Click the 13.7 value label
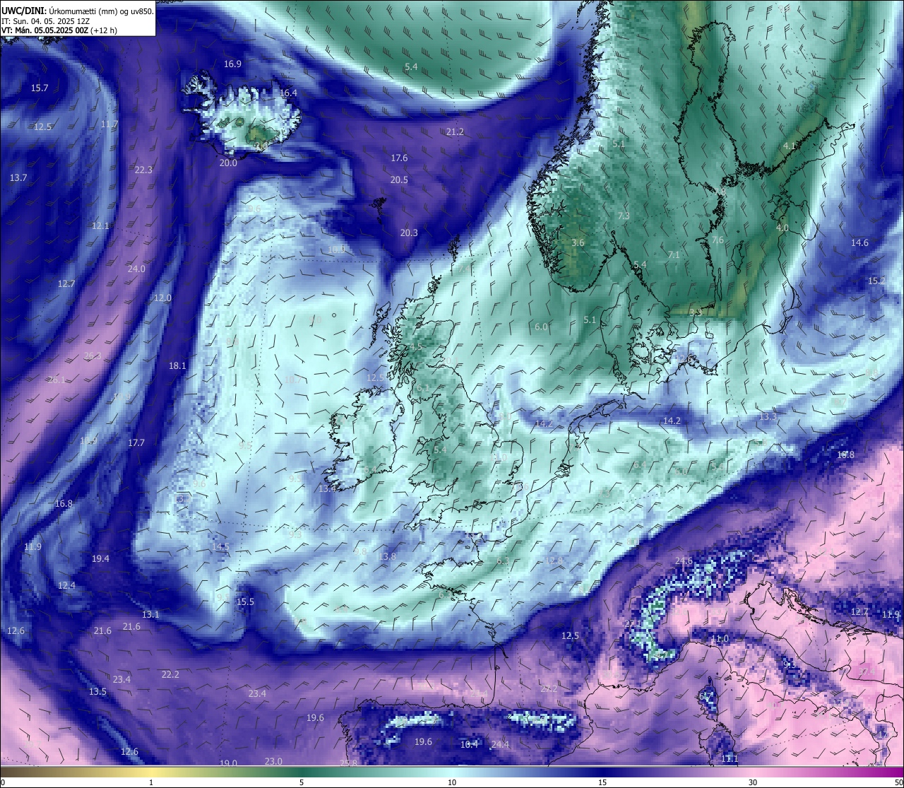This screenshot has height=788, width=904. (x=18, y=178)
